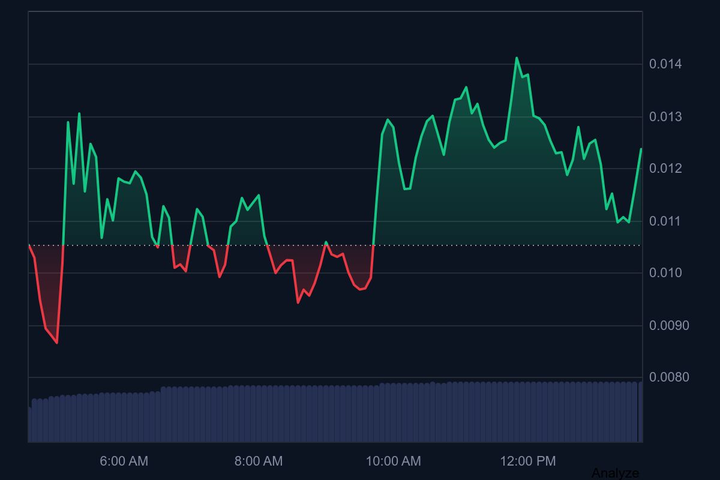Select the highest green peak above 0.014
Image resolution: width=720 pixels, height=480 pixels.
pyautogui.click(x=517, y=58)
